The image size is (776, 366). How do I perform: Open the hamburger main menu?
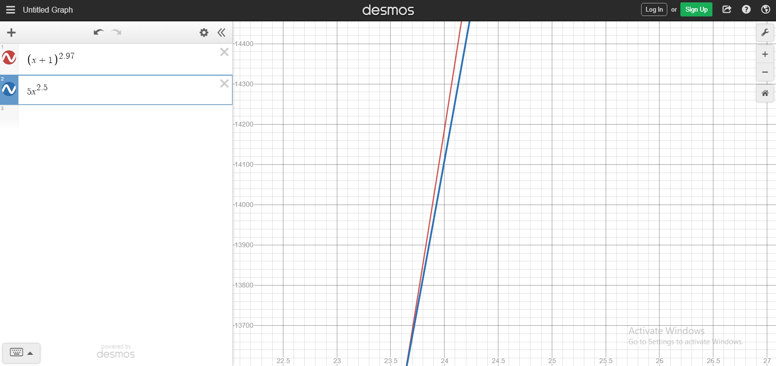(x=11, y=10)
